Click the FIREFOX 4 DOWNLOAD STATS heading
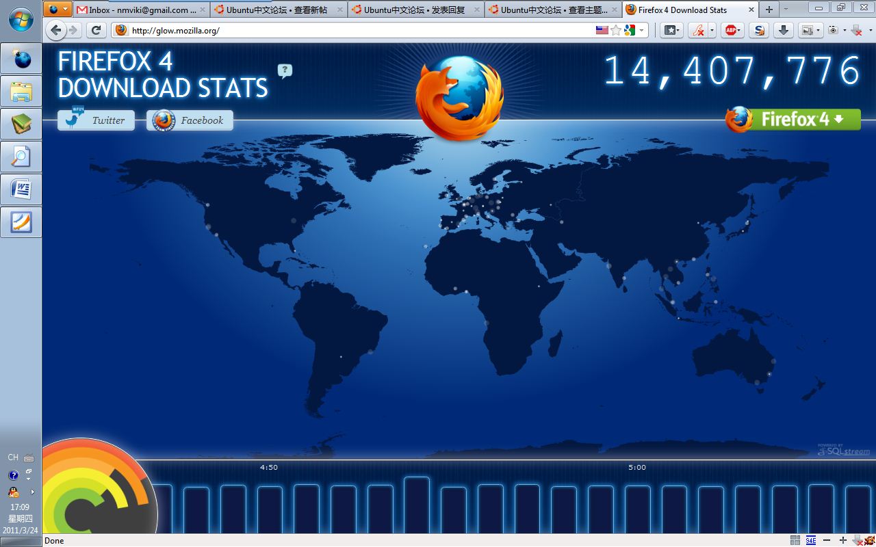Screen dimensions: 876x547 coord(163,75)
